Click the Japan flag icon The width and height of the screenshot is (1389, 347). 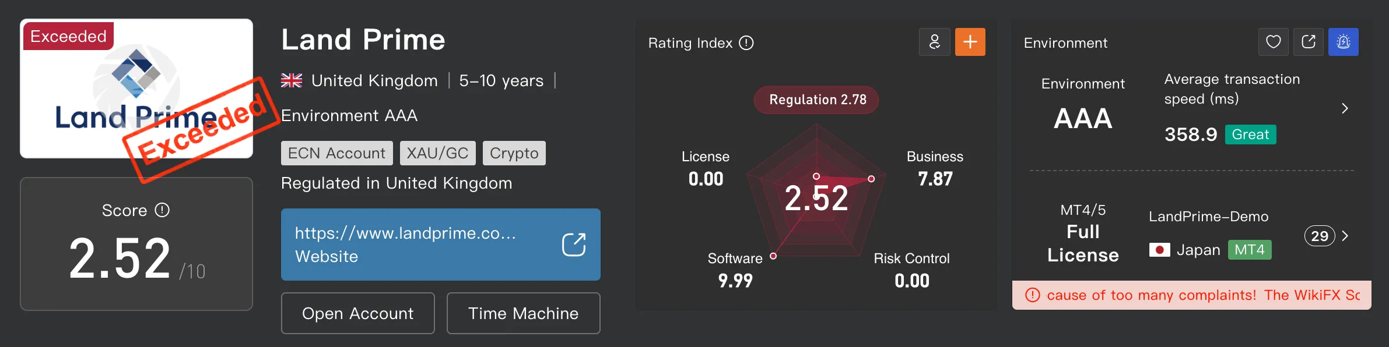[x=1159, y=250]
